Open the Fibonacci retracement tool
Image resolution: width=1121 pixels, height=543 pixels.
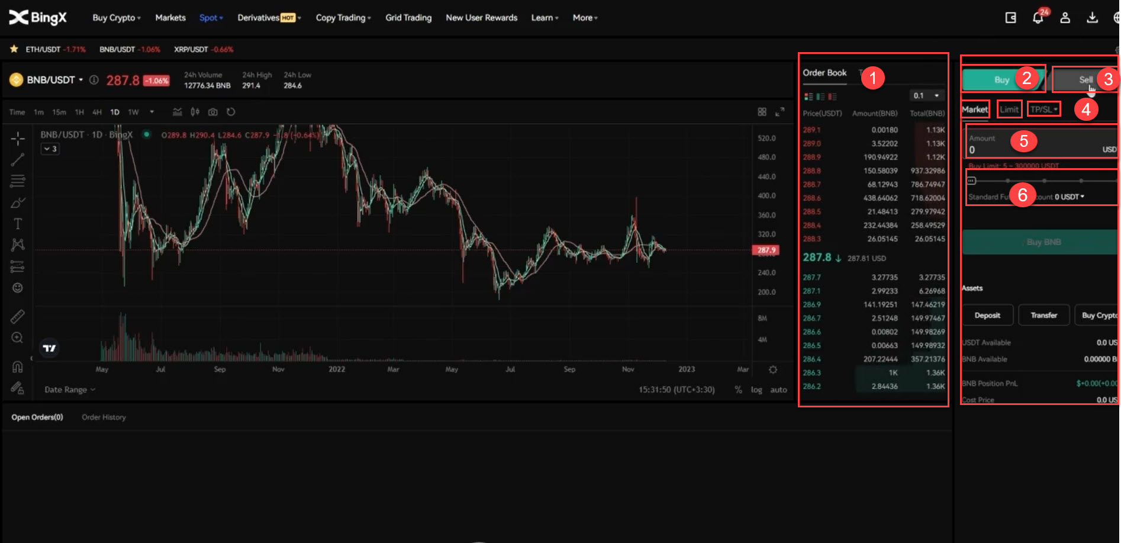tap(18, 181)
